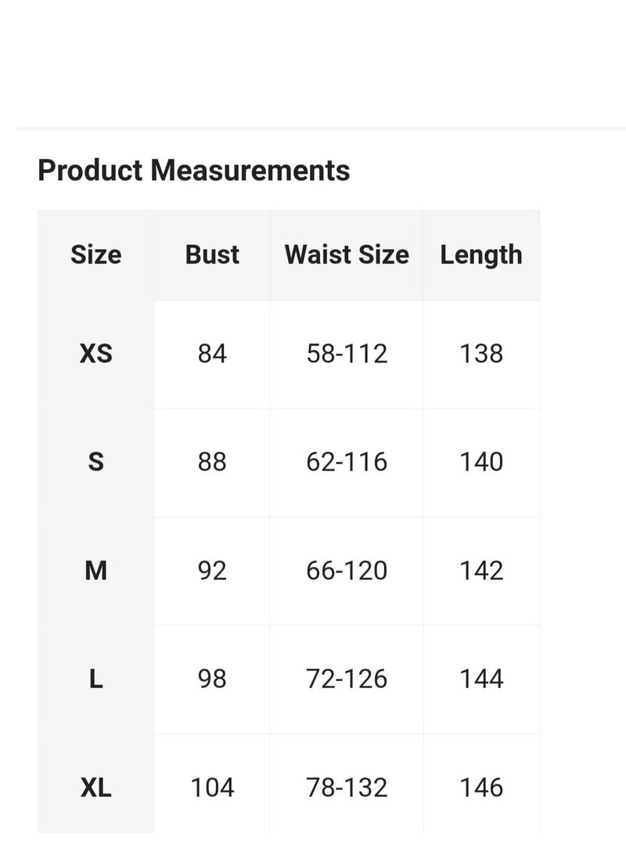This screenshot has width=626, height=858.
Task: Select the L size row label
Action: point(95,679)
